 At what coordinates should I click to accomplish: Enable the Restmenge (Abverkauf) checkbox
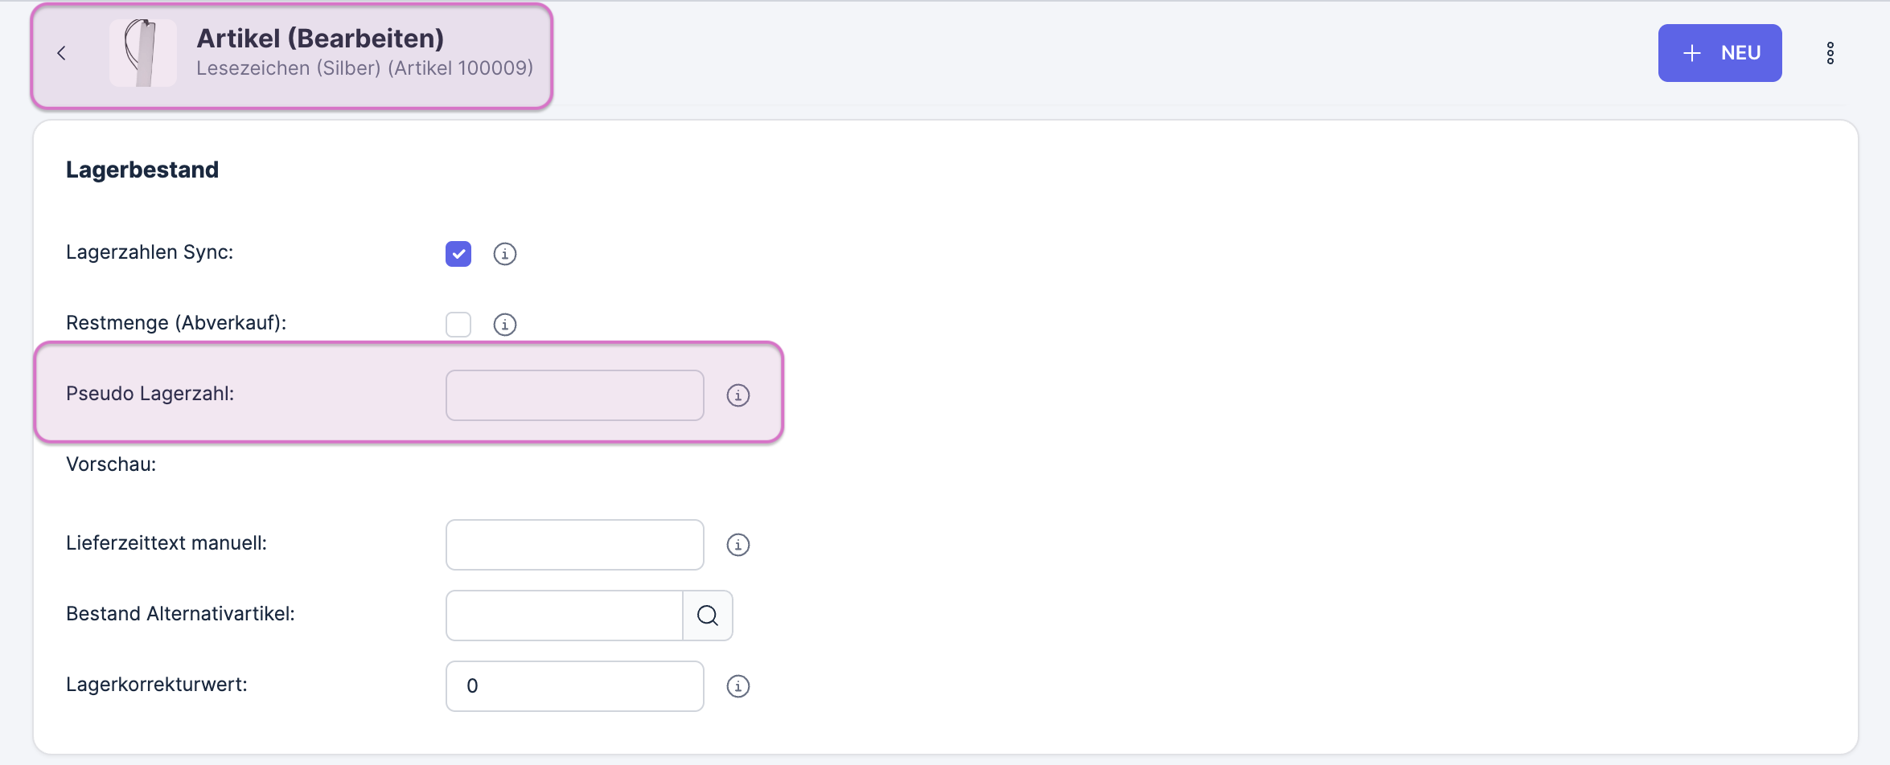point(458,325)
